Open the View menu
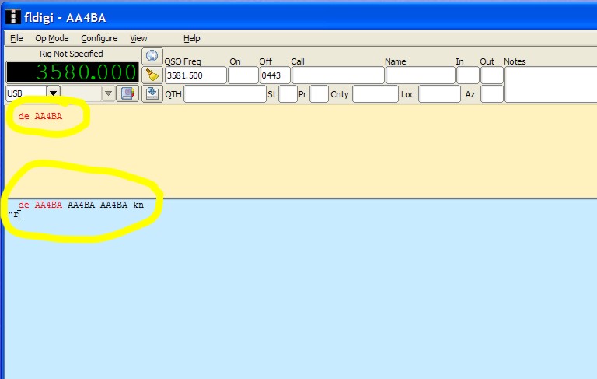Screen dimensions: 597x379 (x=138, y=38)
